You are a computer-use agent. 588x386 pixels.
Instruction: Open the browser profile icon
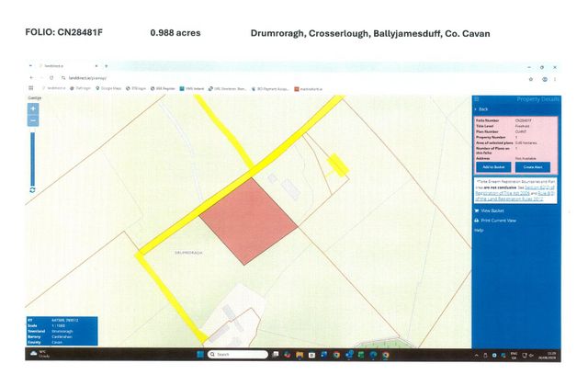pos(545,79)
